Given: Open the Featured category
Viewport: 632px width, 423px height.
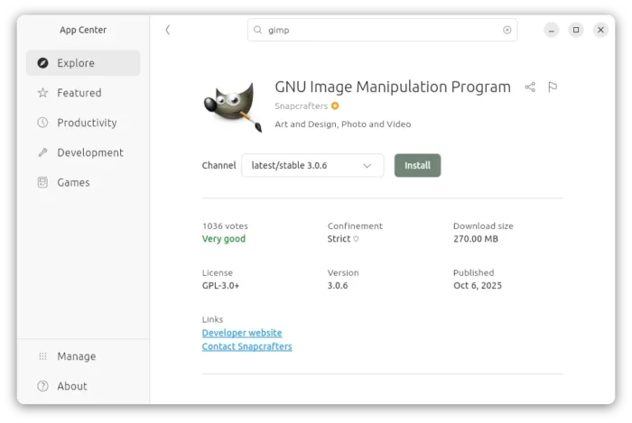Looking at the screenshot, I should pos(79,93).
